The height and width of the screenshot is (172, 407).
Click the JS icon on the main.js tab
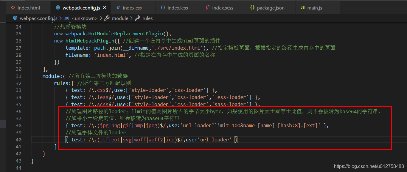(302, 7)
